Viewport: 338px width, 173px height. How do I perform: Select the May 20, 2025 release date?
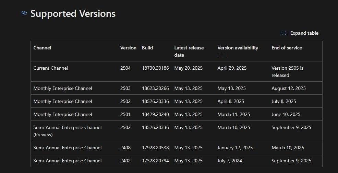[x=188, y=68]
